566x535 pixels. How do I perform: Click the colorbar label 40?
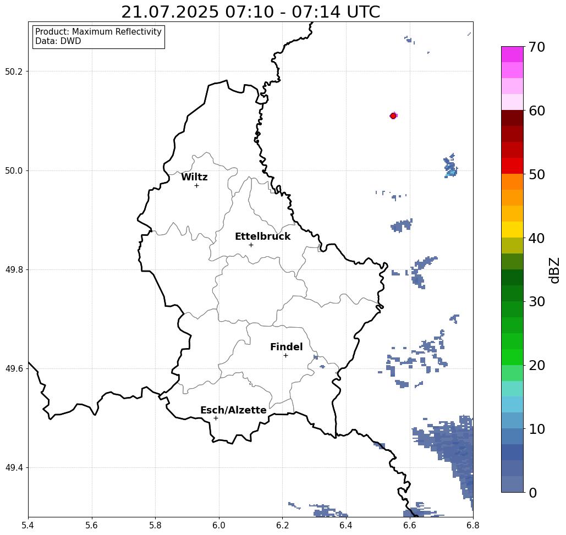(537, 238)
